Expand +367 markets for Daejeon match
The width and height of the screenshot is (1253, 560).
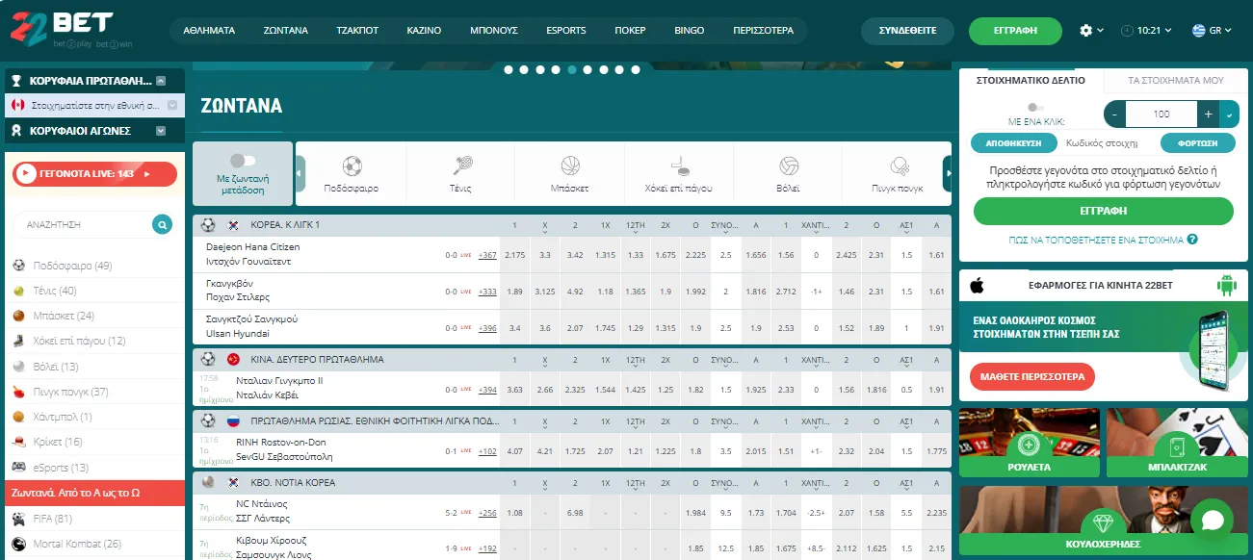click(x=488, y=255)
